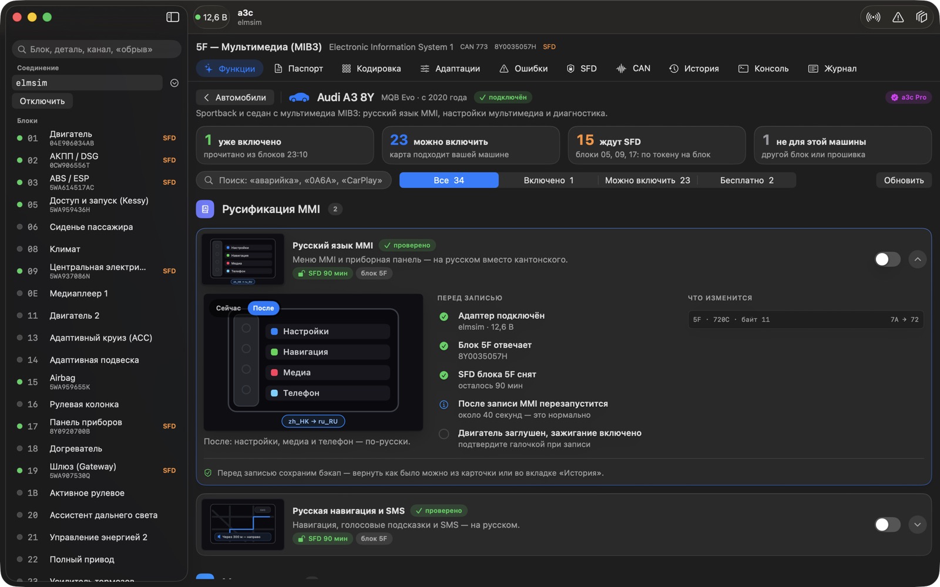
Task: Go back to Автомобили list
Action: 235,97
